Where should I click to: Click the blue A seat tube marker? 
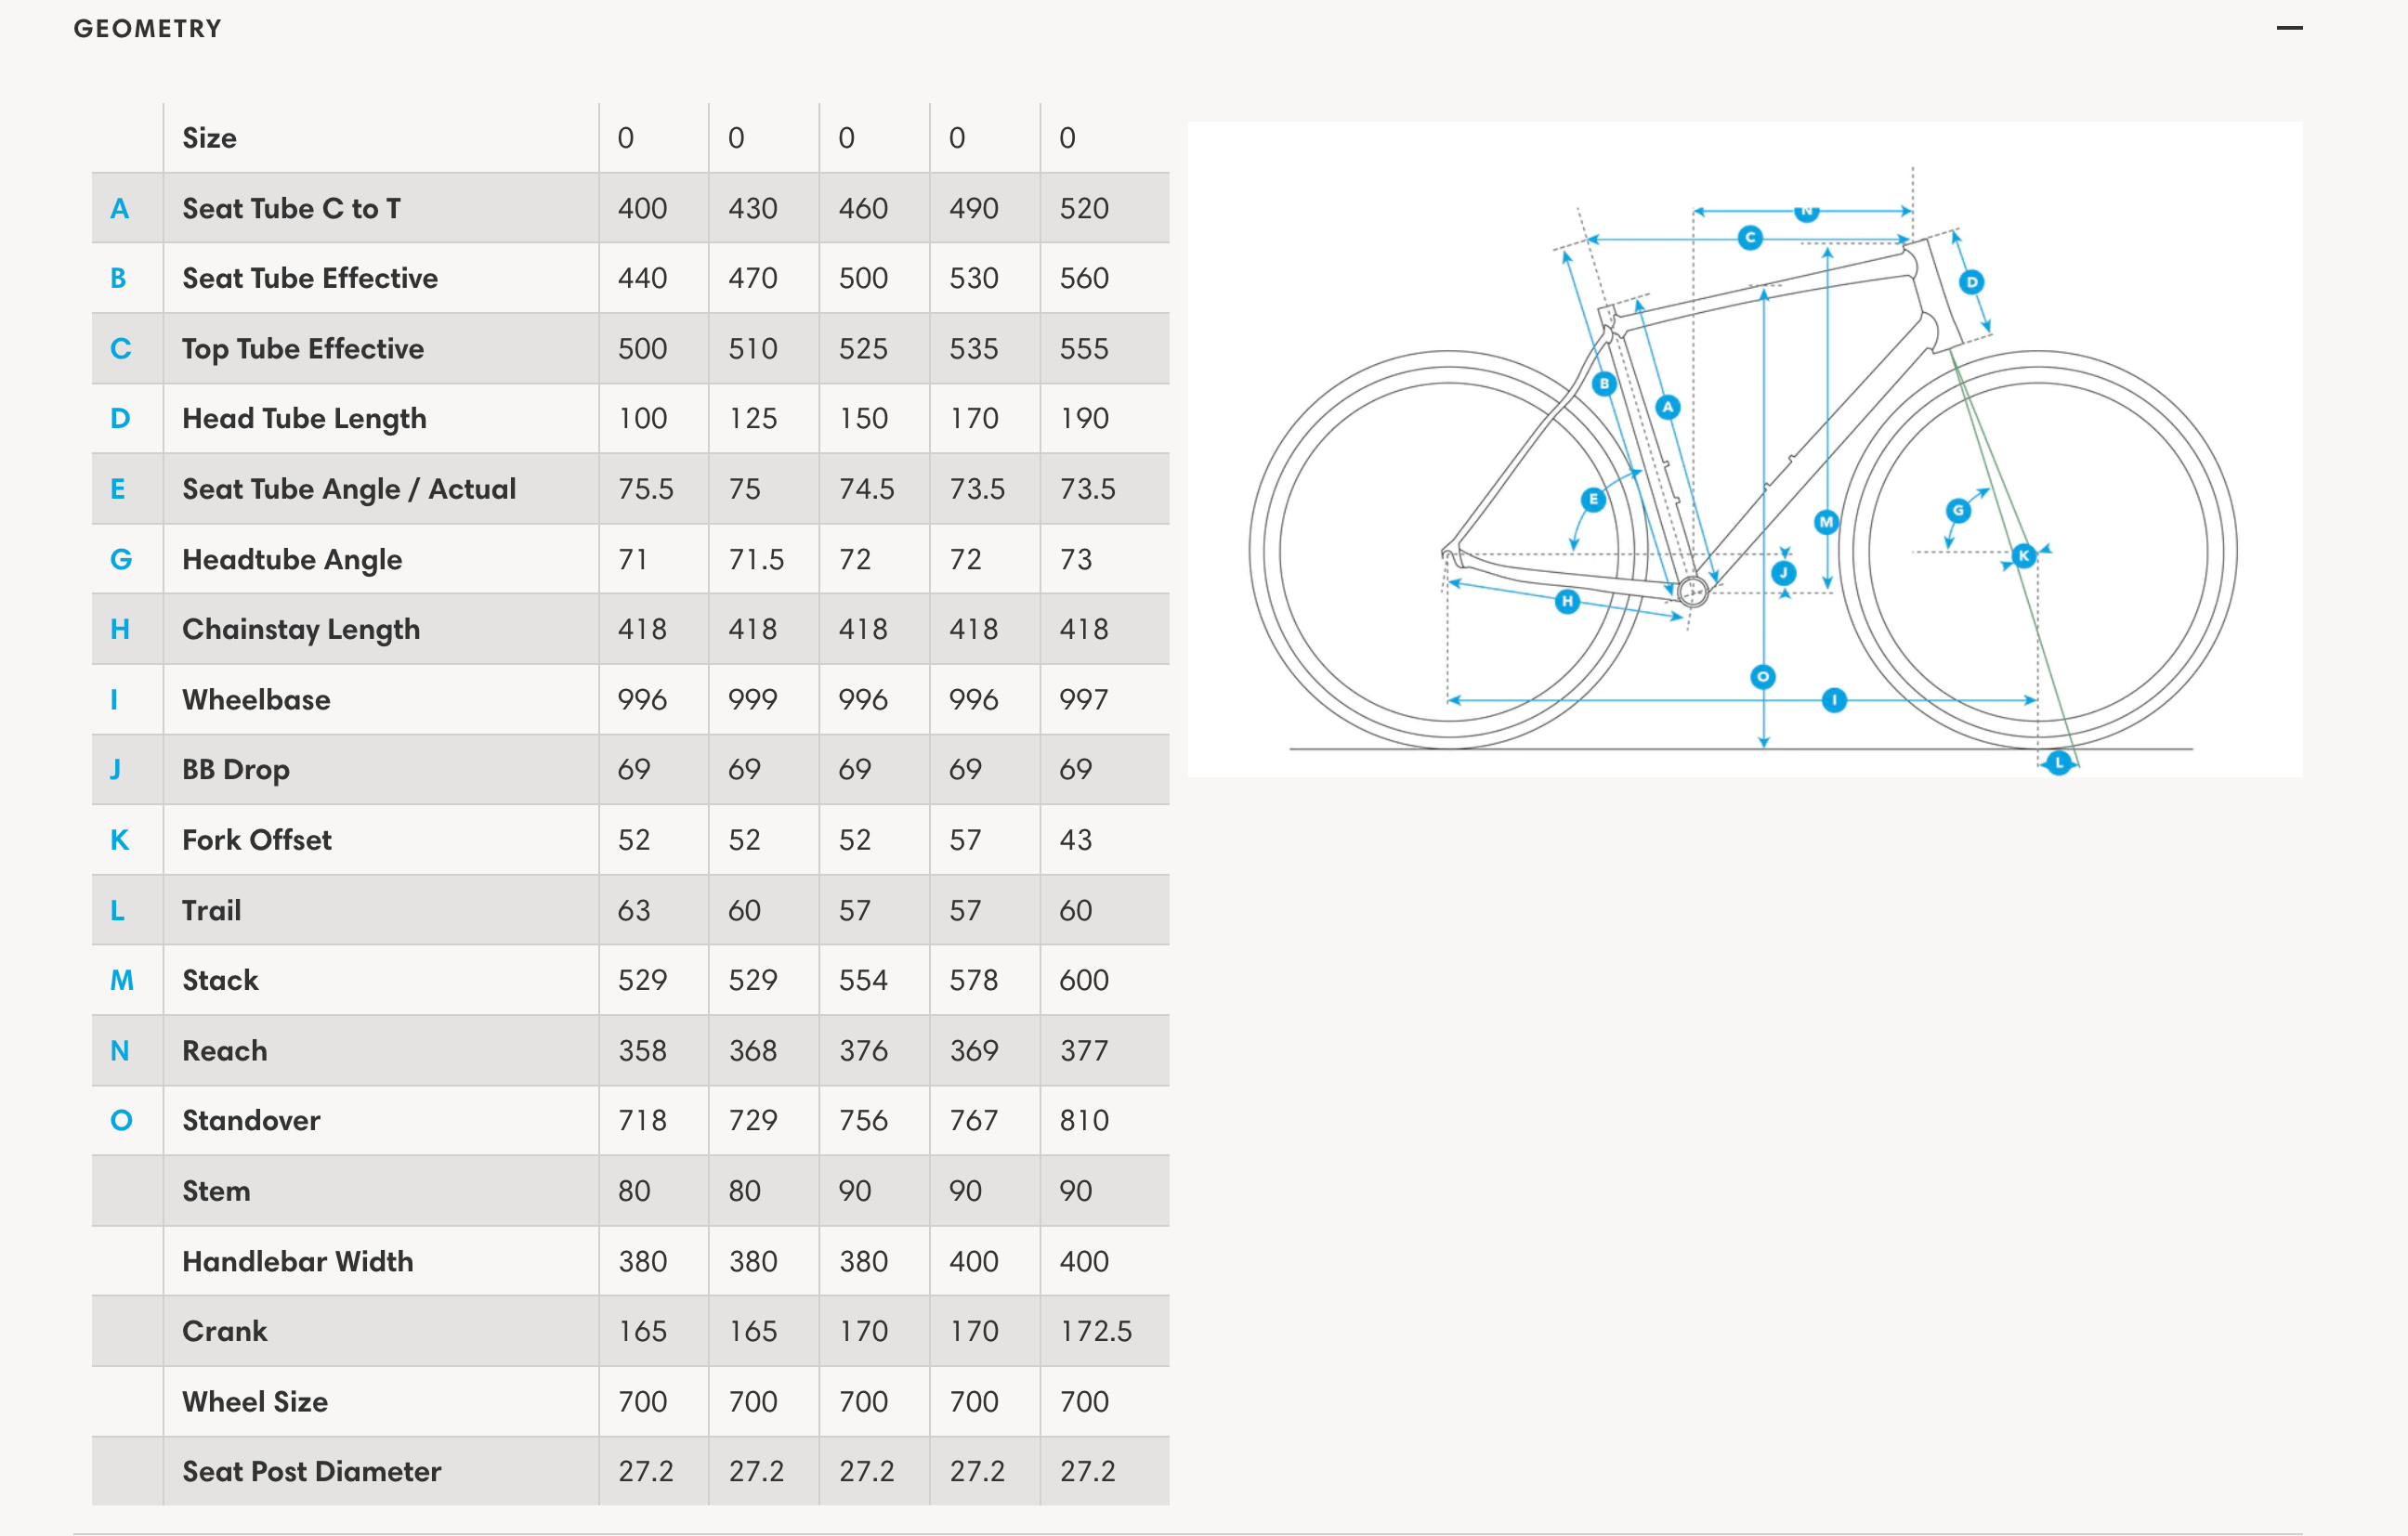[1667, 407]
